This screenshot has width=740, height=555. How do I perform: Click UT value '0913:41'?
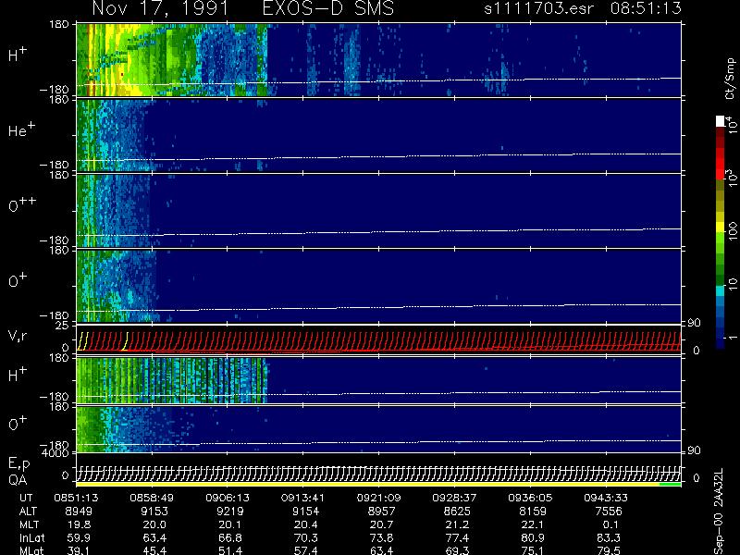click(303, 498)
